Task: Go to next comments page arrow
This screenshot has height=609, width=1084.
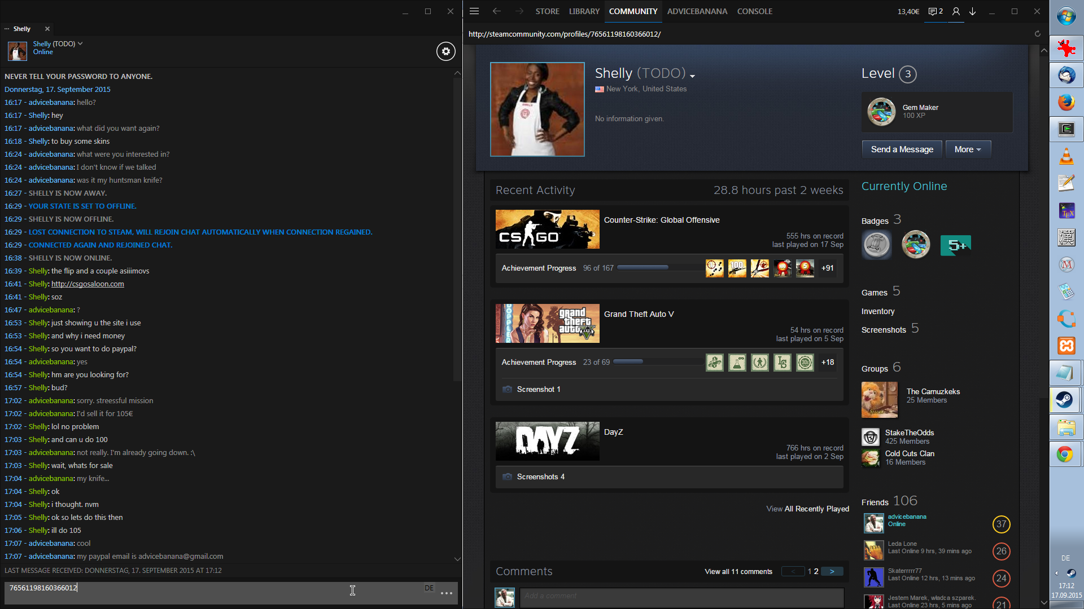Action: click(x=832, y=571)
